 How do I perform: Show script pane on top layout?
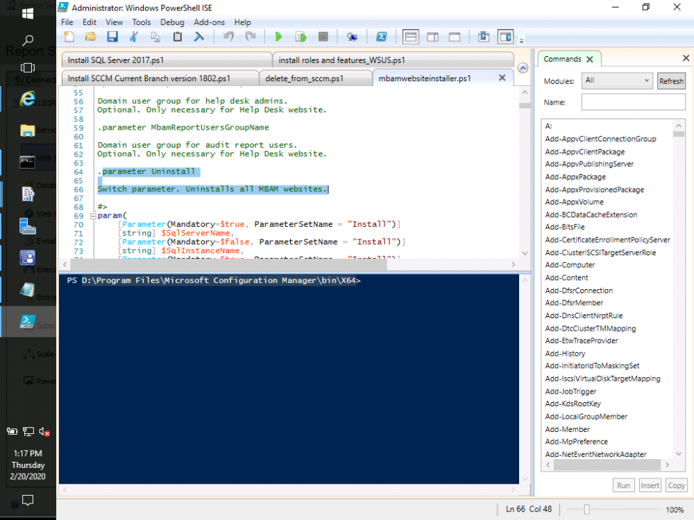[x=411, y=37]
